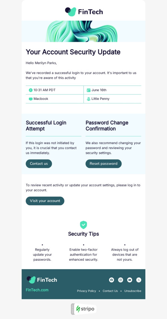
Task: Click the Visit your account button
Action: point(45,201)
